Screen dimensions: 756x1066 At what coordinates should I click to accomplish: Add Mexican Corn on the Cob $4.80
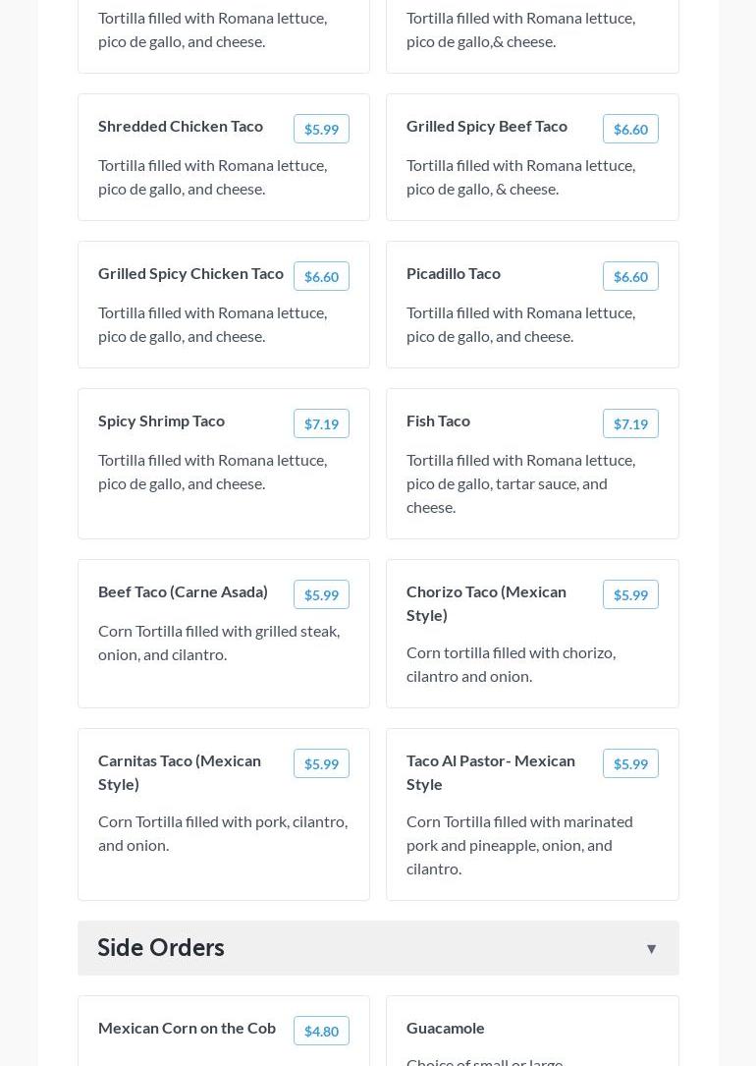[x=321, y=1031]
